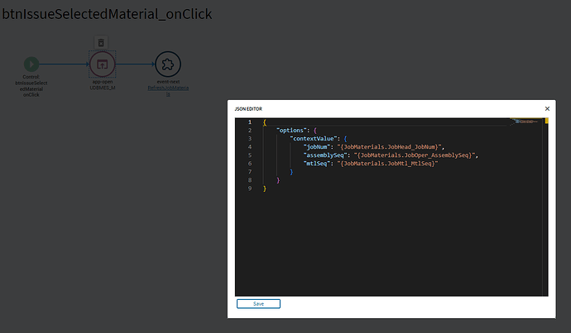Place cursor on the "contextValue" key
571x333 pixels.
click(x=314, y=139)
